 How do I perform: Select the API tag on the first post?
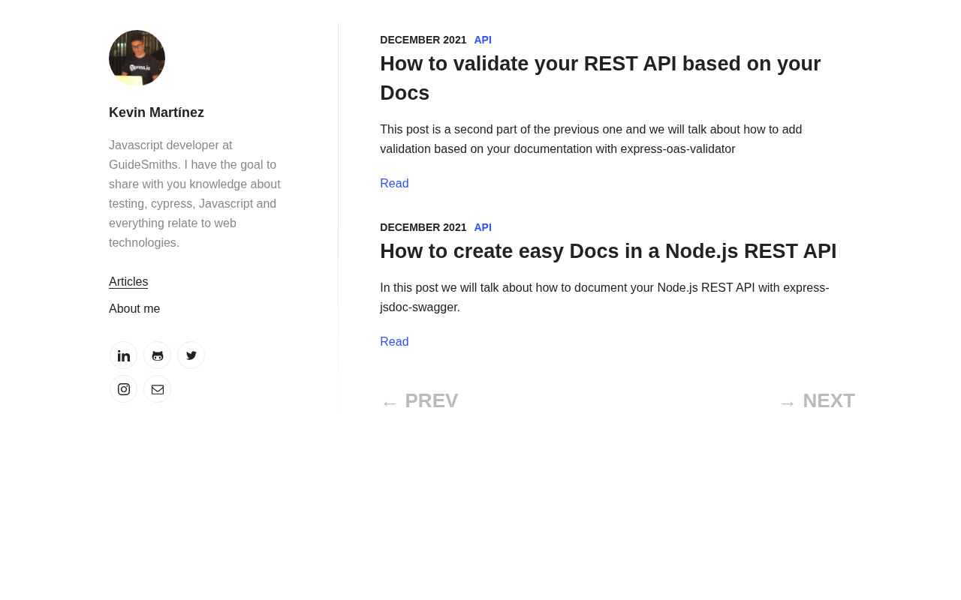click(483, 40)
